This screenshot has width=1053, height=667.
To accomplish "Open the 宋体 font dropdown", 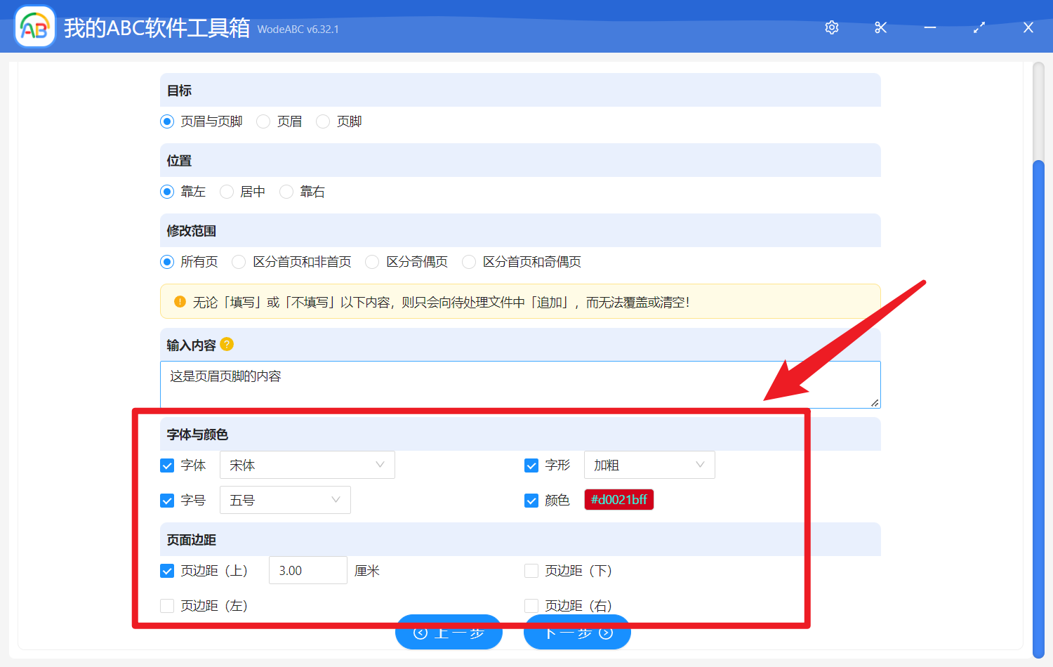I will (x=307, y=465).
